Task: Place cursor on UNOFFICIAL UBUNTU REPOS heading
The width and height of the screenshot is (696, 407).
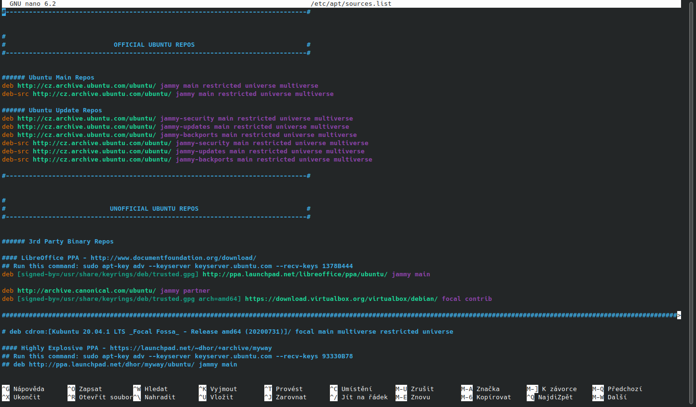Action: [x=154, y=209]
